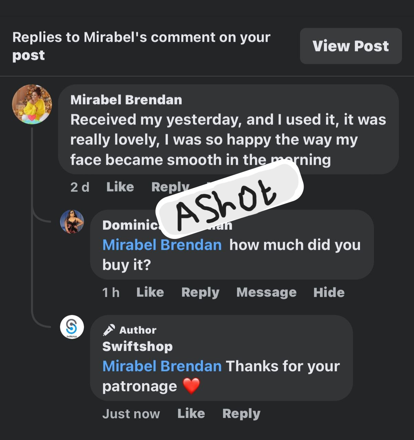Open Mirabel Brendan mention in price question

tap(162, 245)
